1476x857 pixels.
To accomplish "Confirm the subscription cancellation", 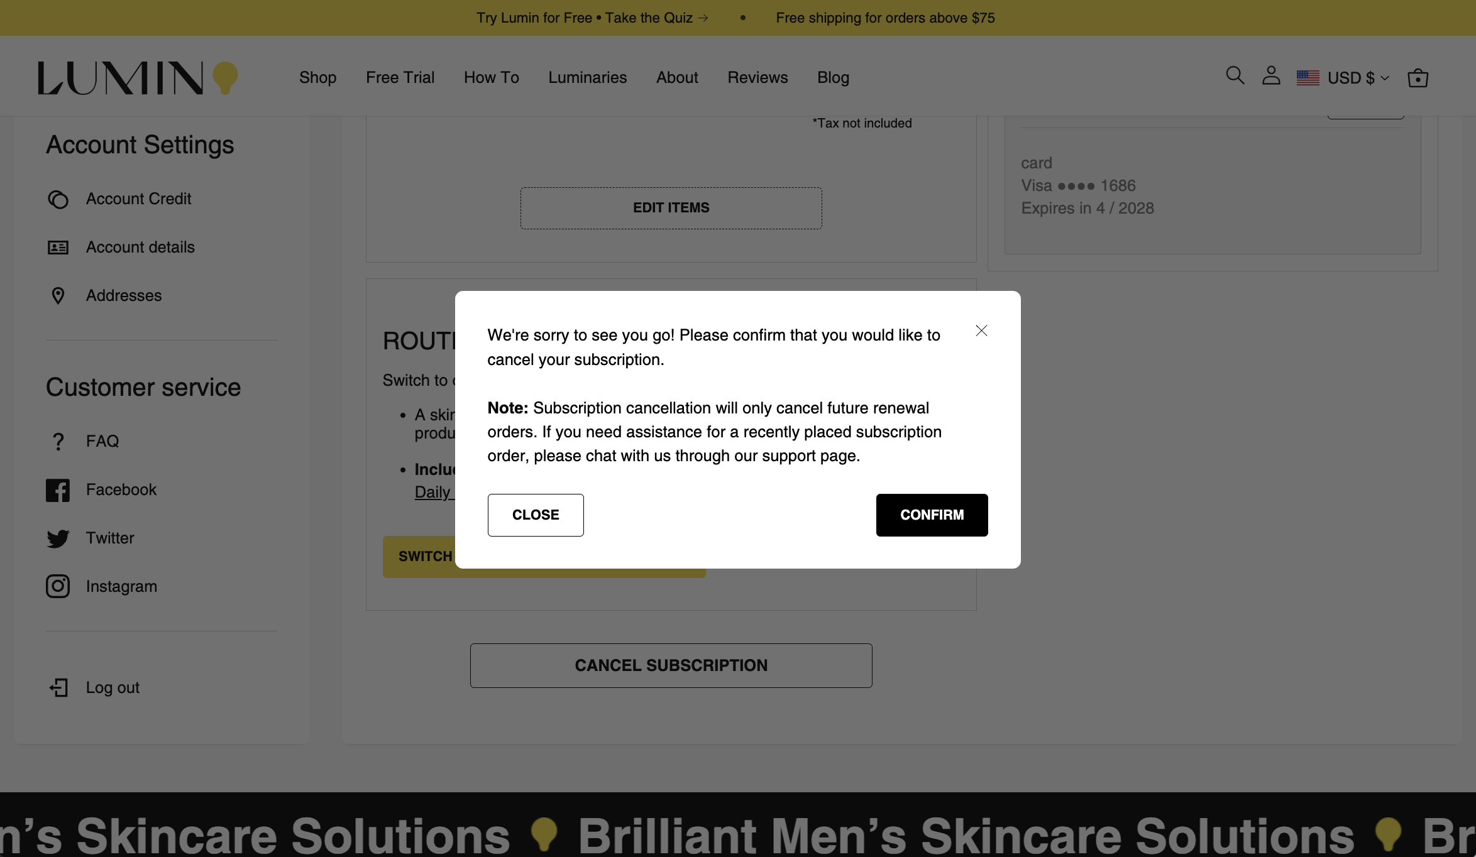I will tap(932, 515).
